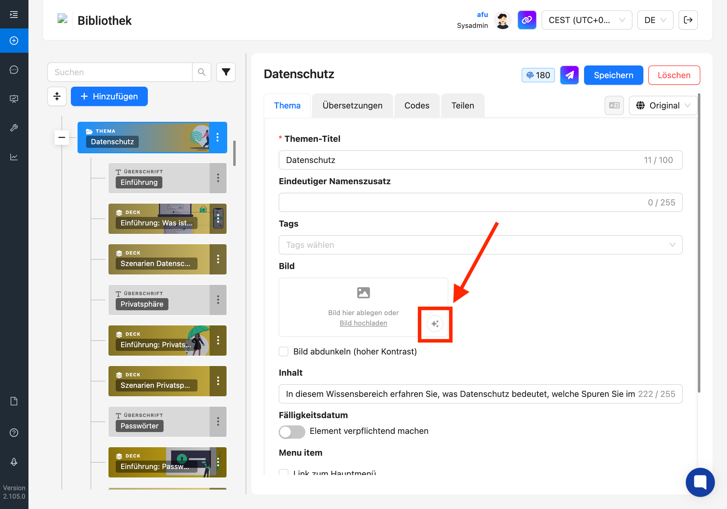This screenshot has width=727, height=509.
Task: Click the purple link chain icon
Action: tap(526, 20)
